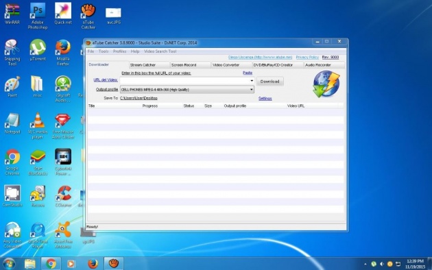432x270 pixels.
Task: Launch QuickTime Player desktop shortcut
Action: 38,235
